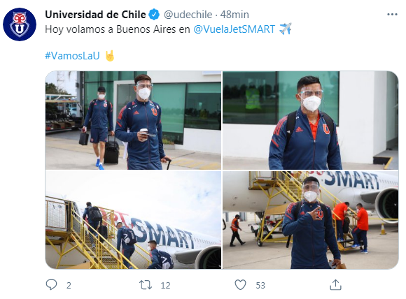Open photo of player gesturing by plane

pos(311,220)
